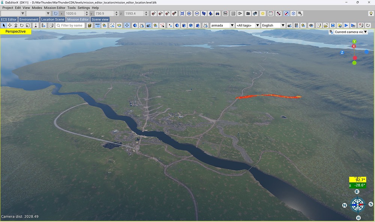This screenshot has height=222, width=375.
Task: Switch to the ECS Editor tab
Action: click(x=9, y=19)
